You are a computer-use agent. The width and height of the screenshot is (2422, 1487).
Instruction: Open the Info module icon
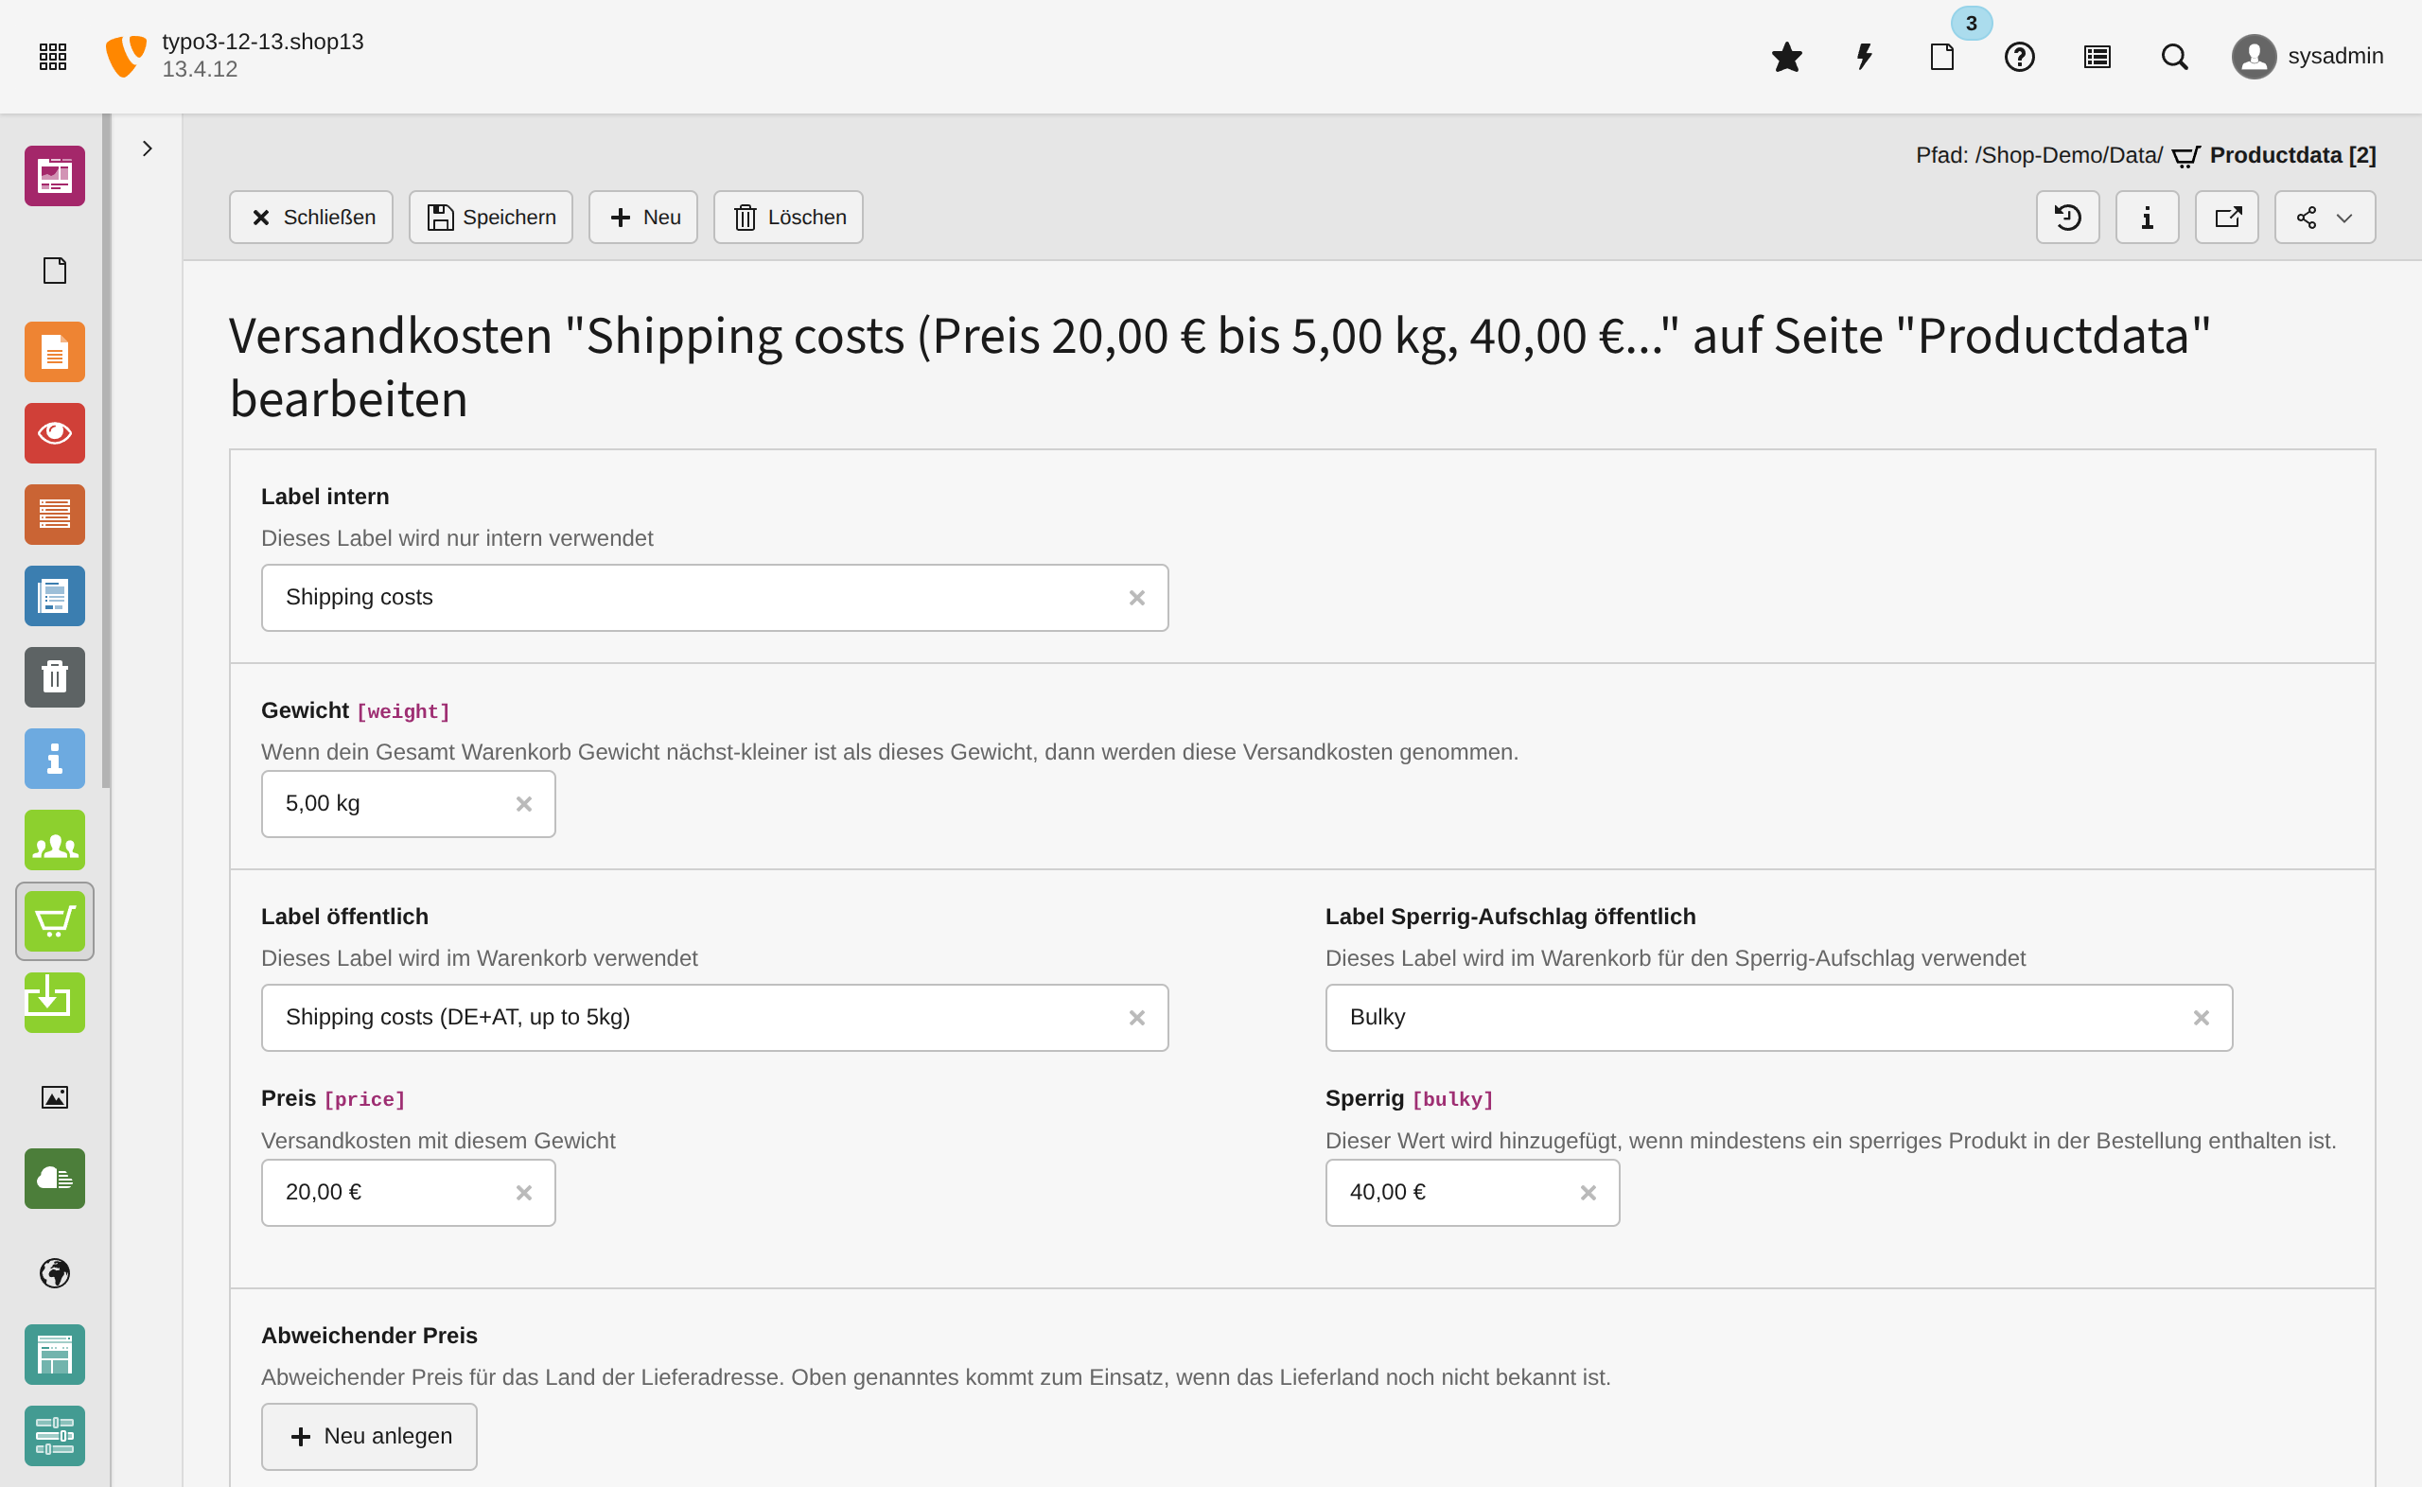[54, 759]
